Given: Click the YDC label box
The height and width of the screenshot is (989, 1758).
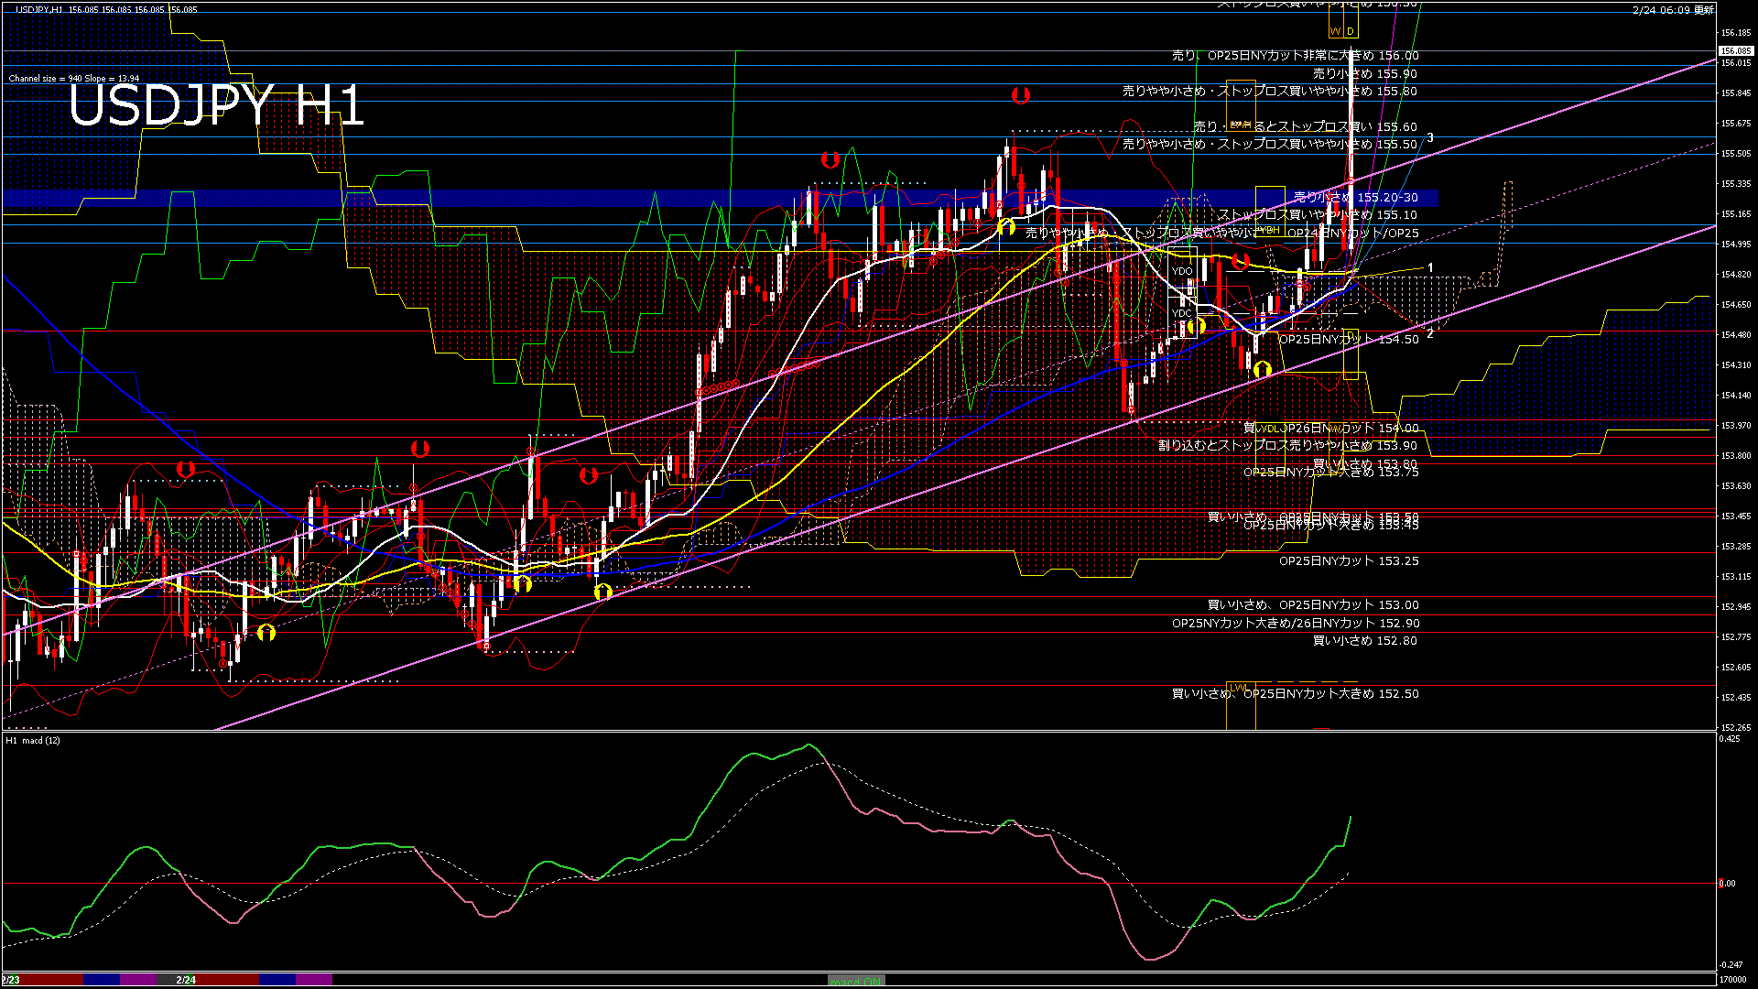Looking at the screenshot, I should [1182, 313].
